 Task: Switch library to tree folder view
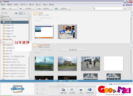(x=24, y=13)
